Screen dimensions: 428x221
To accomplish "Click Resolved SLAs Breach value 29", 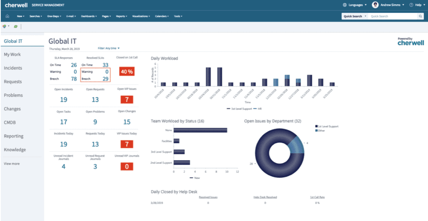I will [x=105, y=79].
